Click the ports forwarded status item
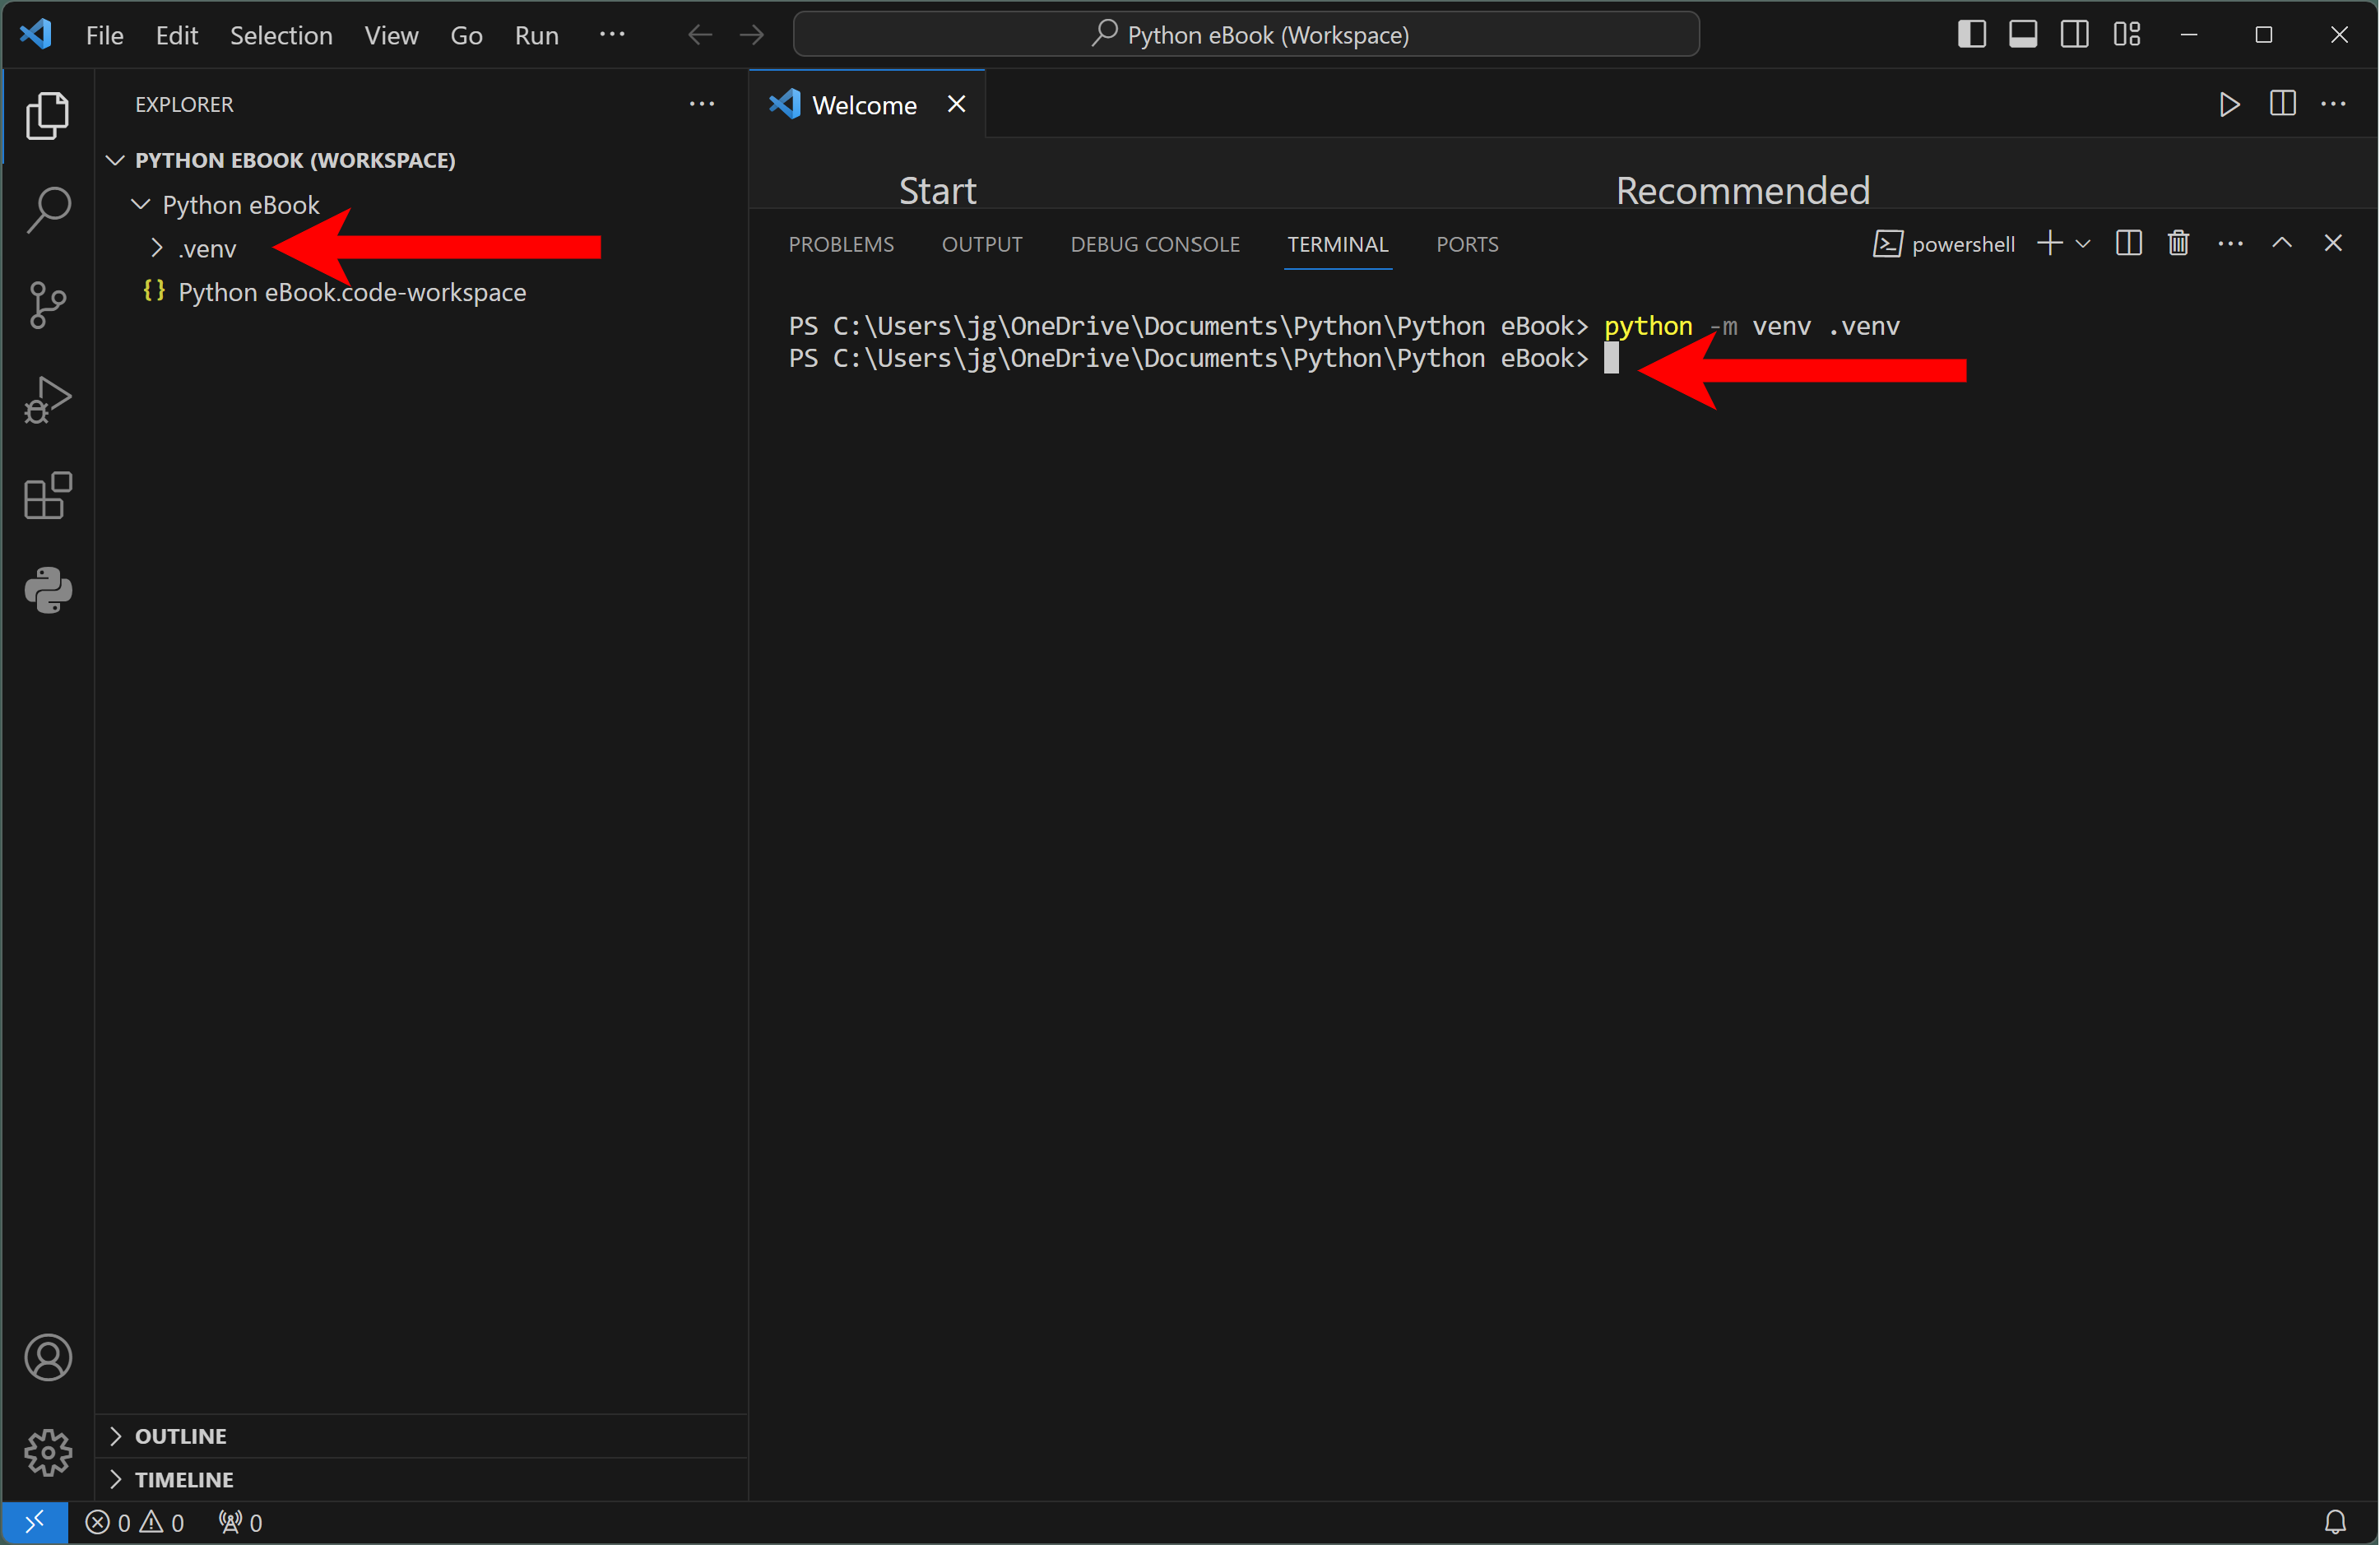The image size is (2380, 1545). coord(240,1522)
